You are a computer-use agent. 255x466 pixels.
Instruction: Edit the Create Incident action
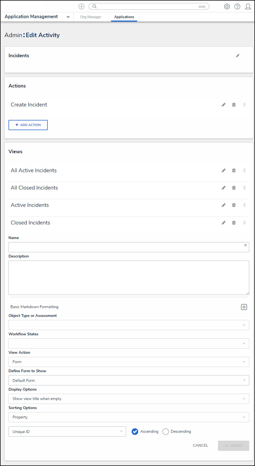(x=224, y=105)
